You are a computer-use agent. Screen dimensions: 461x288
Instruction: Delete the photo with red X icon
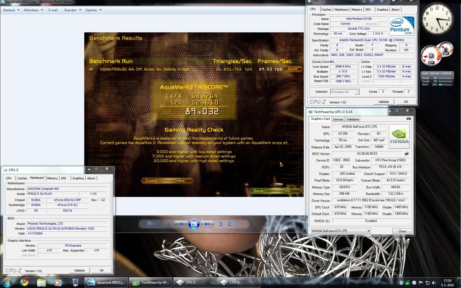point(242,224)
